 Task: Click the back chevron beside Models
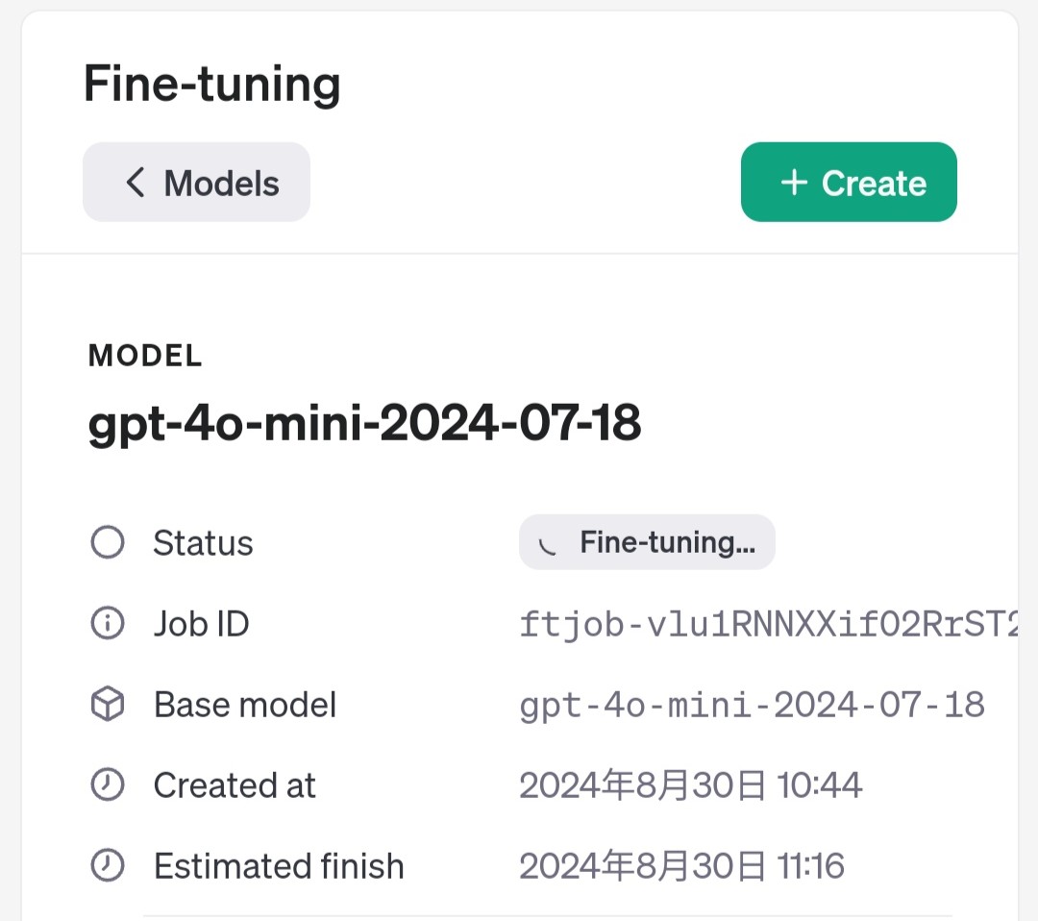coord(136,183)
